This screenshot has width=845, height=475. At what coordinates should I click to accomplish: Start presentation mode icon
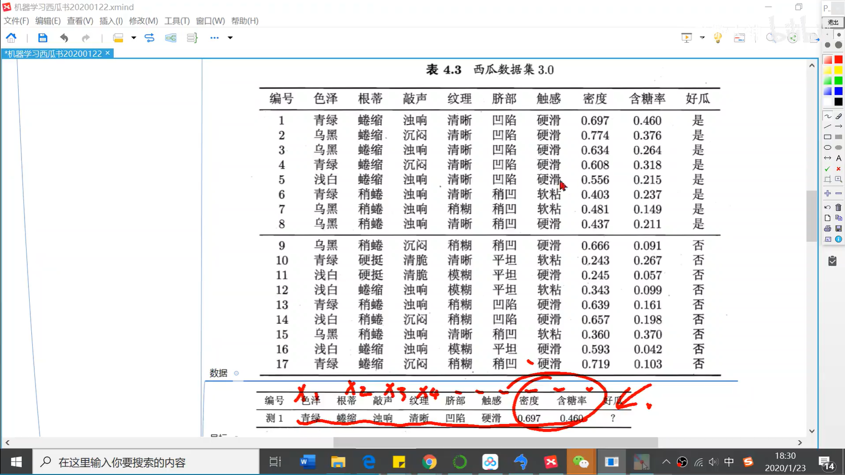pyautogui.click(x=686, y=38)
